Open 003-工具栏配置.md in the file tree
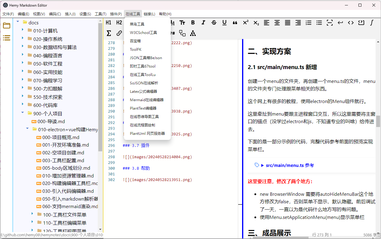The width and height of the screenshot is (381, 239). click(63, 160)
